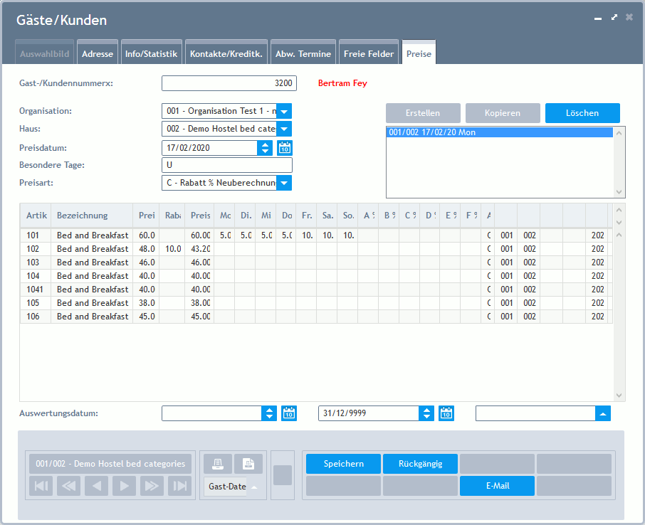Viewport: 645px width, 525px height.
Task: Go to next record arrow
Action: (x=124, y=486)
